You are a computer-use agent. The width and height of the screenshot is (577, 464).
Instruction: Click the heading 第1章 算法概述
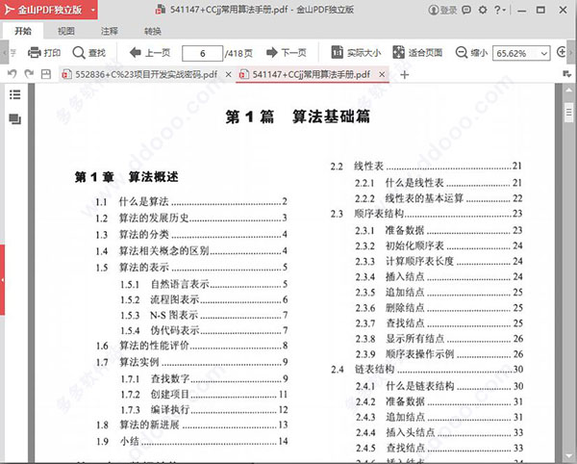[126, 177]
